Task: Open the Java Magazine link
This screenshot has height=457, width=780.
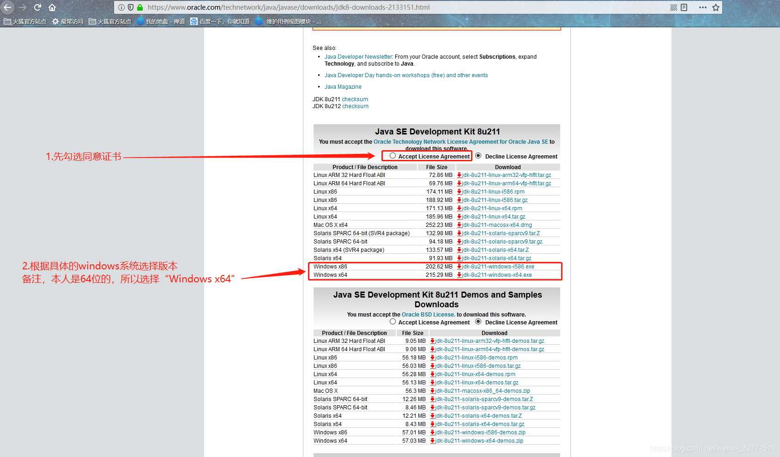Action: pyautogui.click(x=343, y=87)
